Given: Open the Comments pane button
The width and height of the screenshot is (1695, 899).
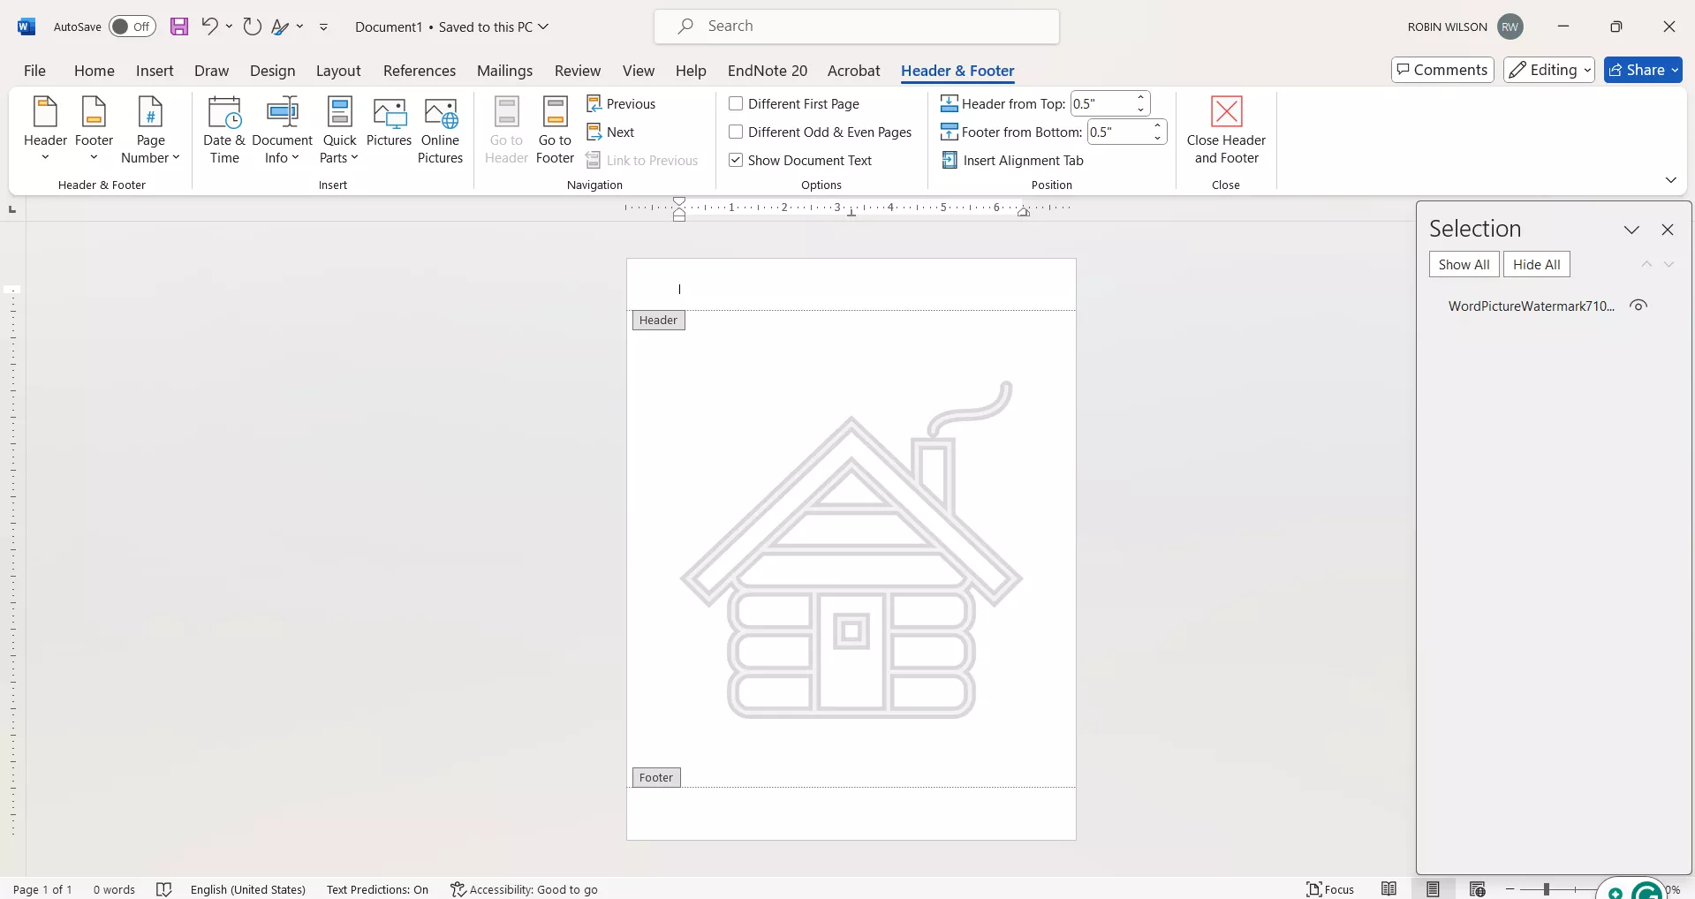Looking at the screenshot, I should 1442,70.
